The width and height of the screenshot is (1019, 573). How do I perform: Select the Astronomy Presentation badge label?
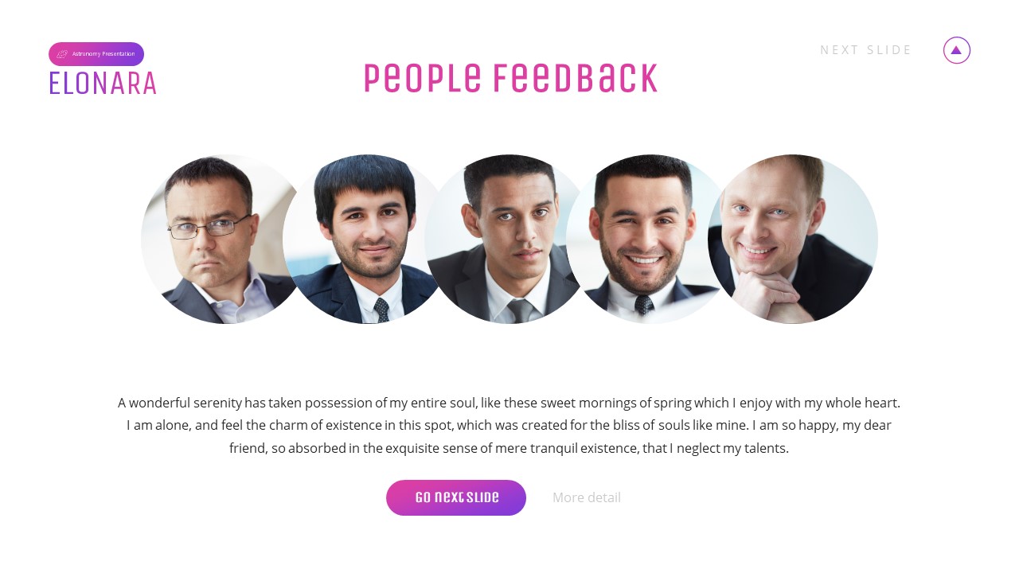[x=103, y=54]
